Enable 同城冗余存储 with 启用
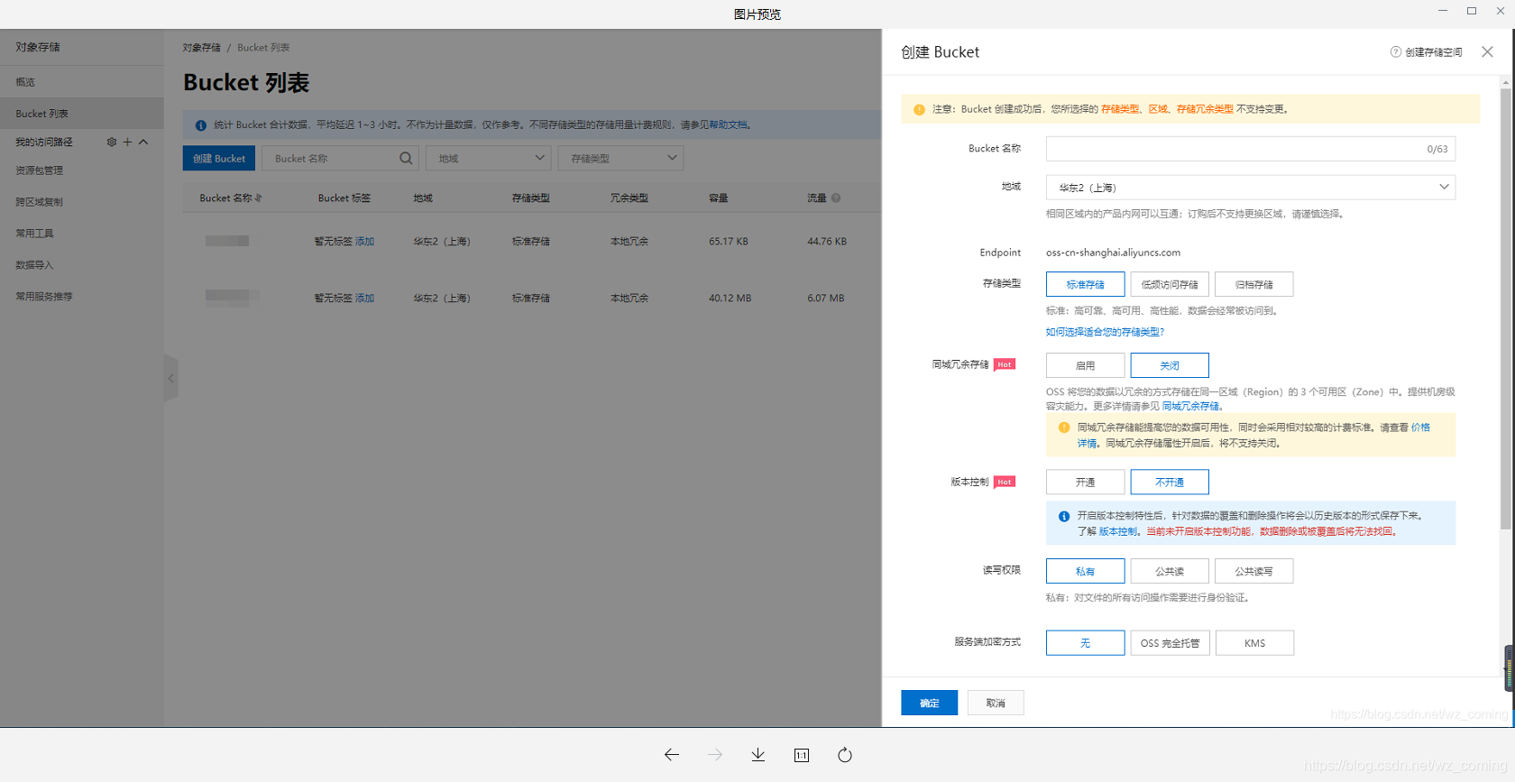Image resolution: width=1515 pixels, height=782 pixels. pyautogui.click(x=1085, y=365)
